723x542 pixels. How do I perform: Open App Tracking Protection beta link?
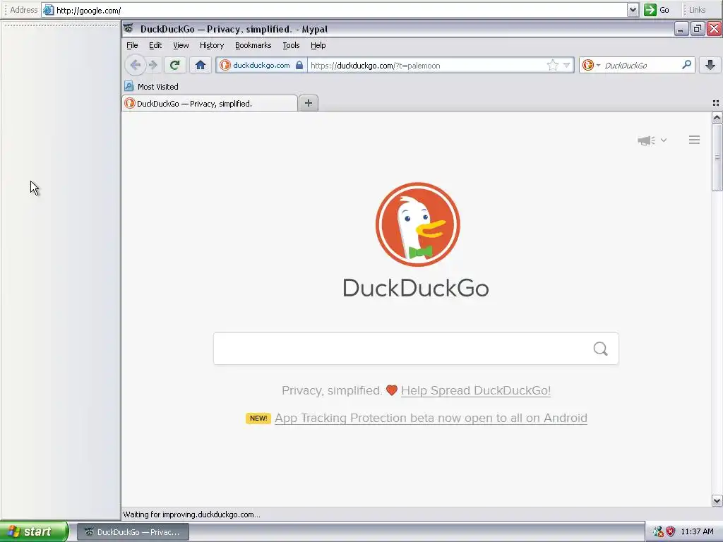tap(431, 418)
